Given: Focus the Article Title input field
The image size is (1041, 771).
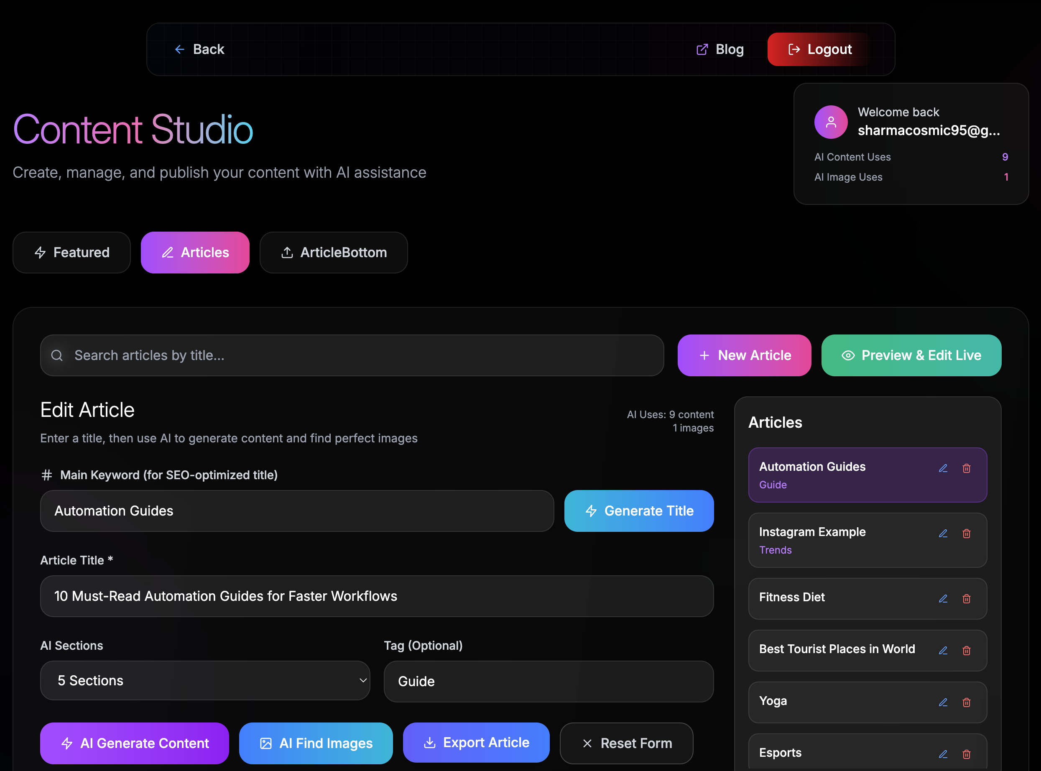Looking at the screenshot, I should tap(377, 596).
